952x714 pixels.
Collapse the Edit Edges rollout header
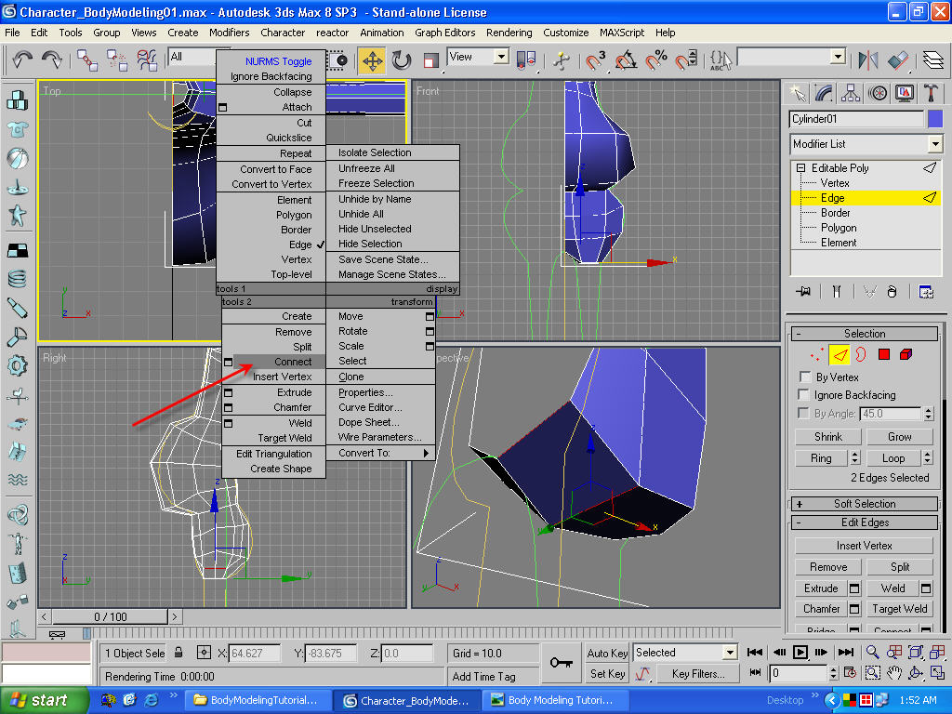(x=865, y=522)
